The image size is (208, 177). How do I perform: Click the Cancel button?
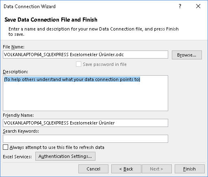point(93,169)
